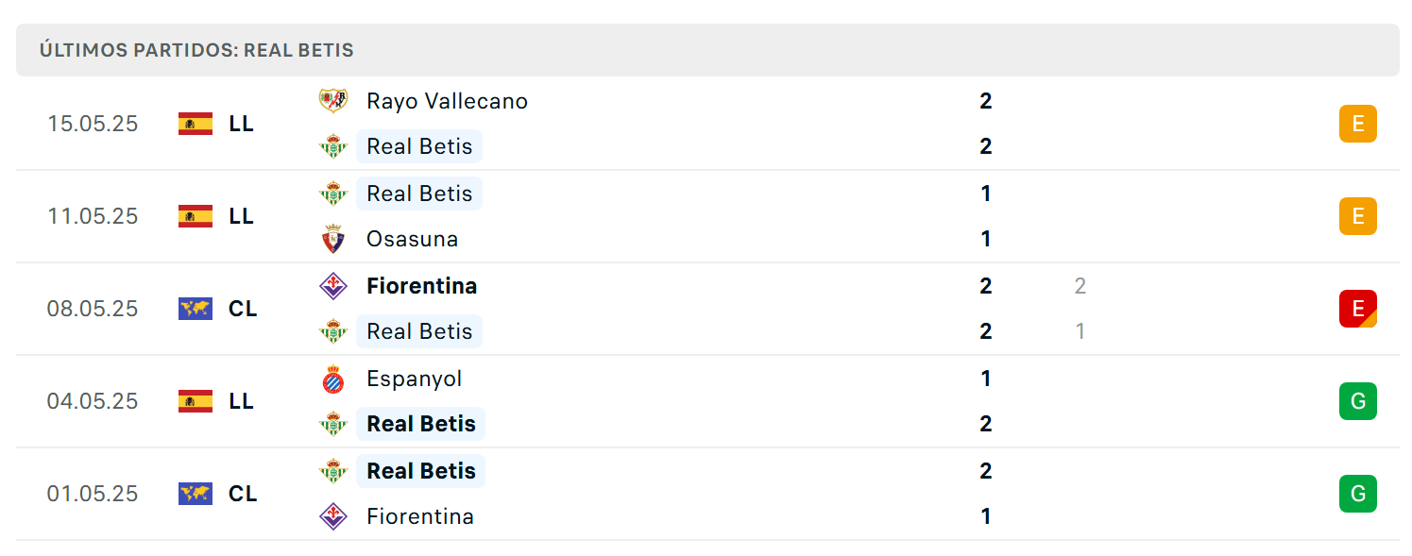Click Fiorentina crest in 01.05.25 match
This screenshot has width=1412, height=556.
333,516
